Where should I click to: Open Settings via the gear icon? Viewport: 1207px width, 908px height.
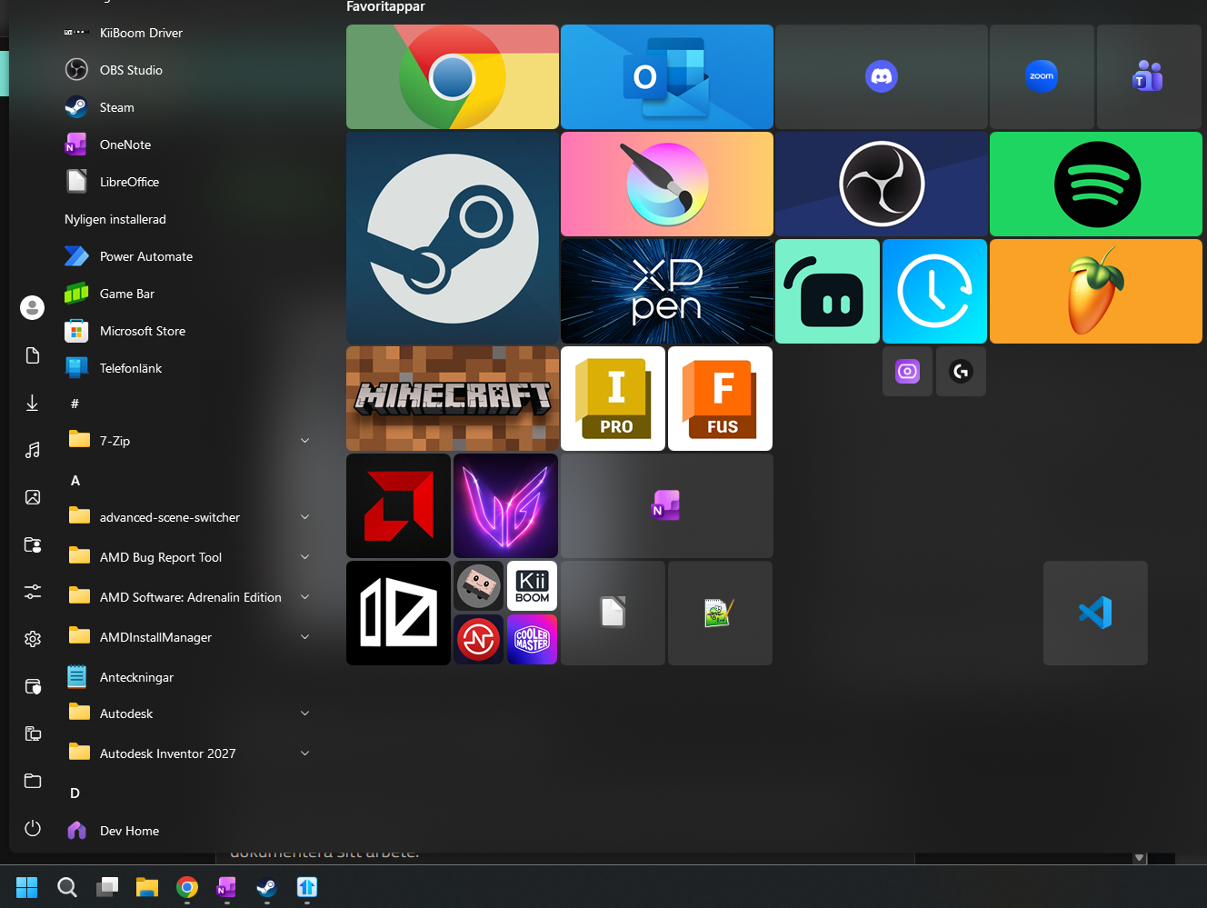(33, 639)
